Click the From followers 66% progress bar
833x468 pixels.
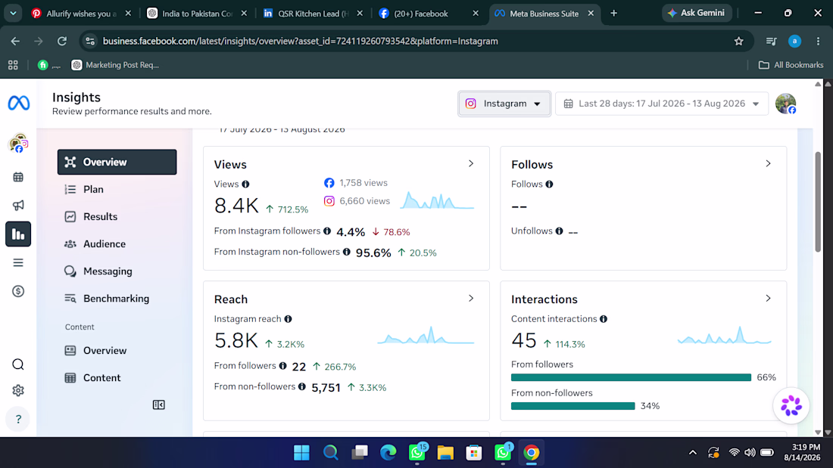tap(631, 377)
